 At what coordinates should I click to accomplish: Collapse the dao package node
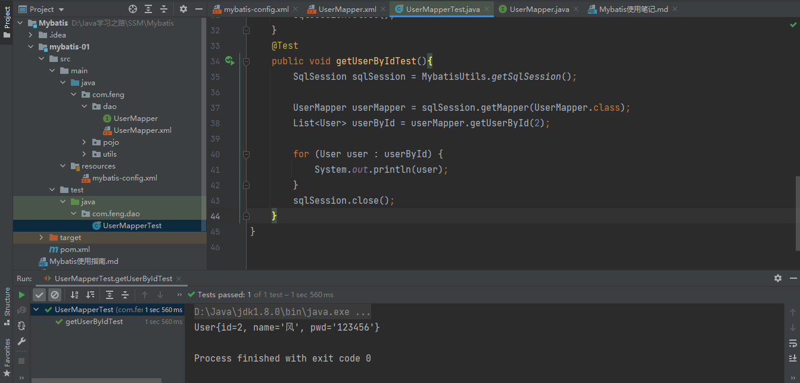(x=84, y=106)
